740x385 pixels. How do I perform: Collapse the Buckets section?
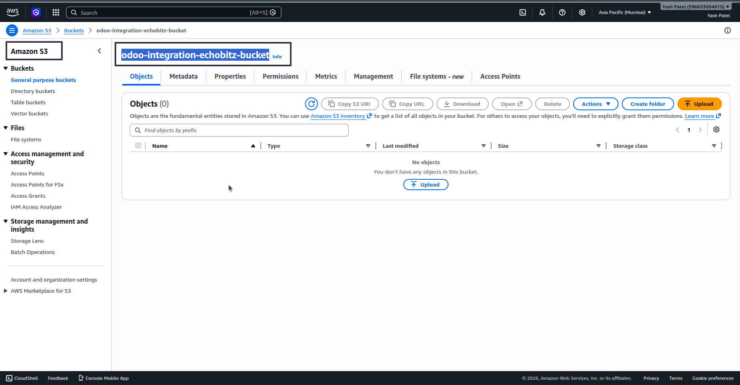pyautogui.click(x=6, y=68)
